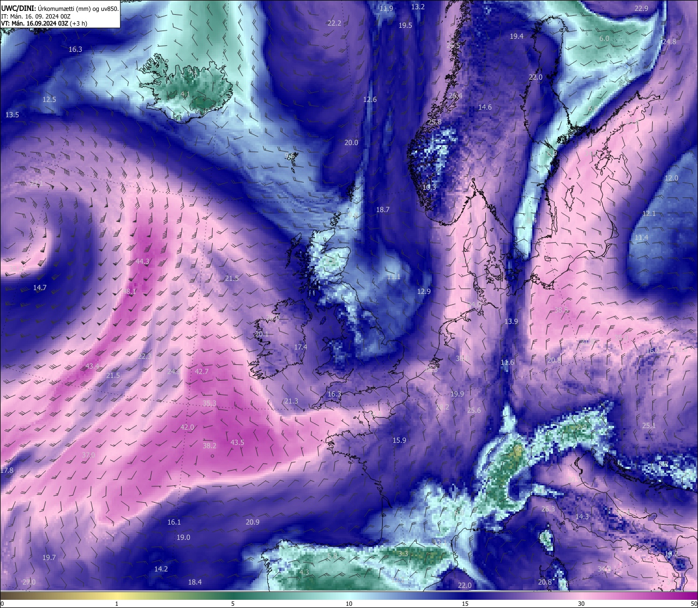Click the 4.1 value over Iceland
698x608 pixels.
tap(185, 94)
